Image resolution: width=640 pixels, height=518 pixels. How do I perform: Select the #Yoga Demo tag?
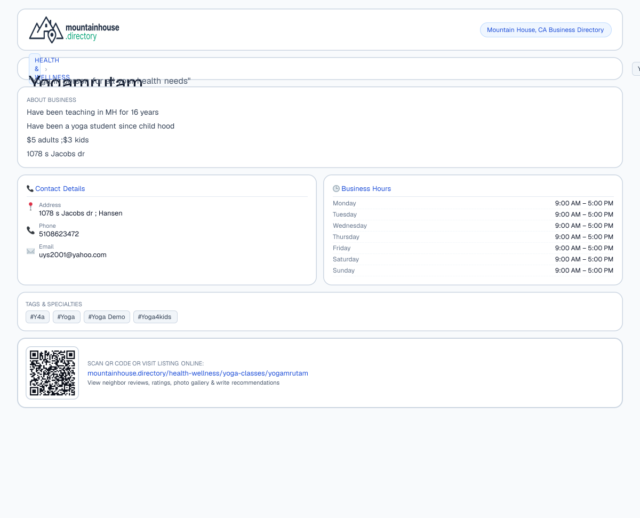[107, 317]
